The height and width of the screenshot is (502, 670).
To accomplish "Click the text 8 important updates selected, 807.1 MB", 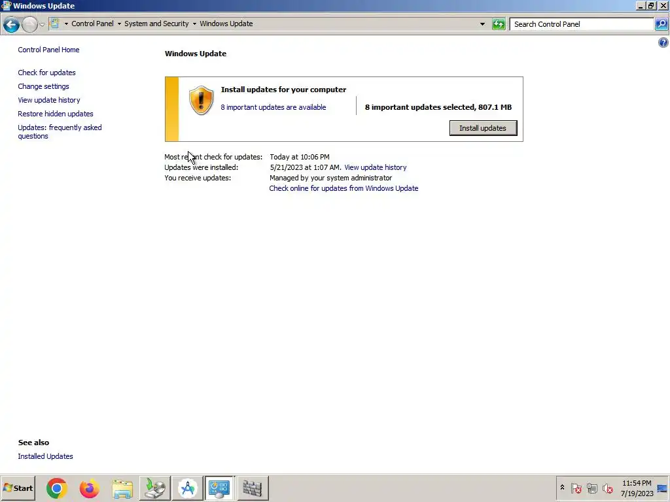I will tap(438, 107).
